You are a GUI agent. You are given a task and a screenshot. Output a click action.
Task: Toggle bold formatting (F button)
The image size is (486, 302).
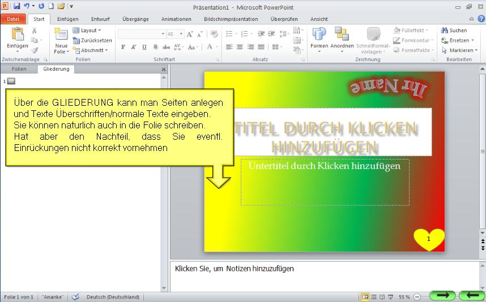pos(123,47)
